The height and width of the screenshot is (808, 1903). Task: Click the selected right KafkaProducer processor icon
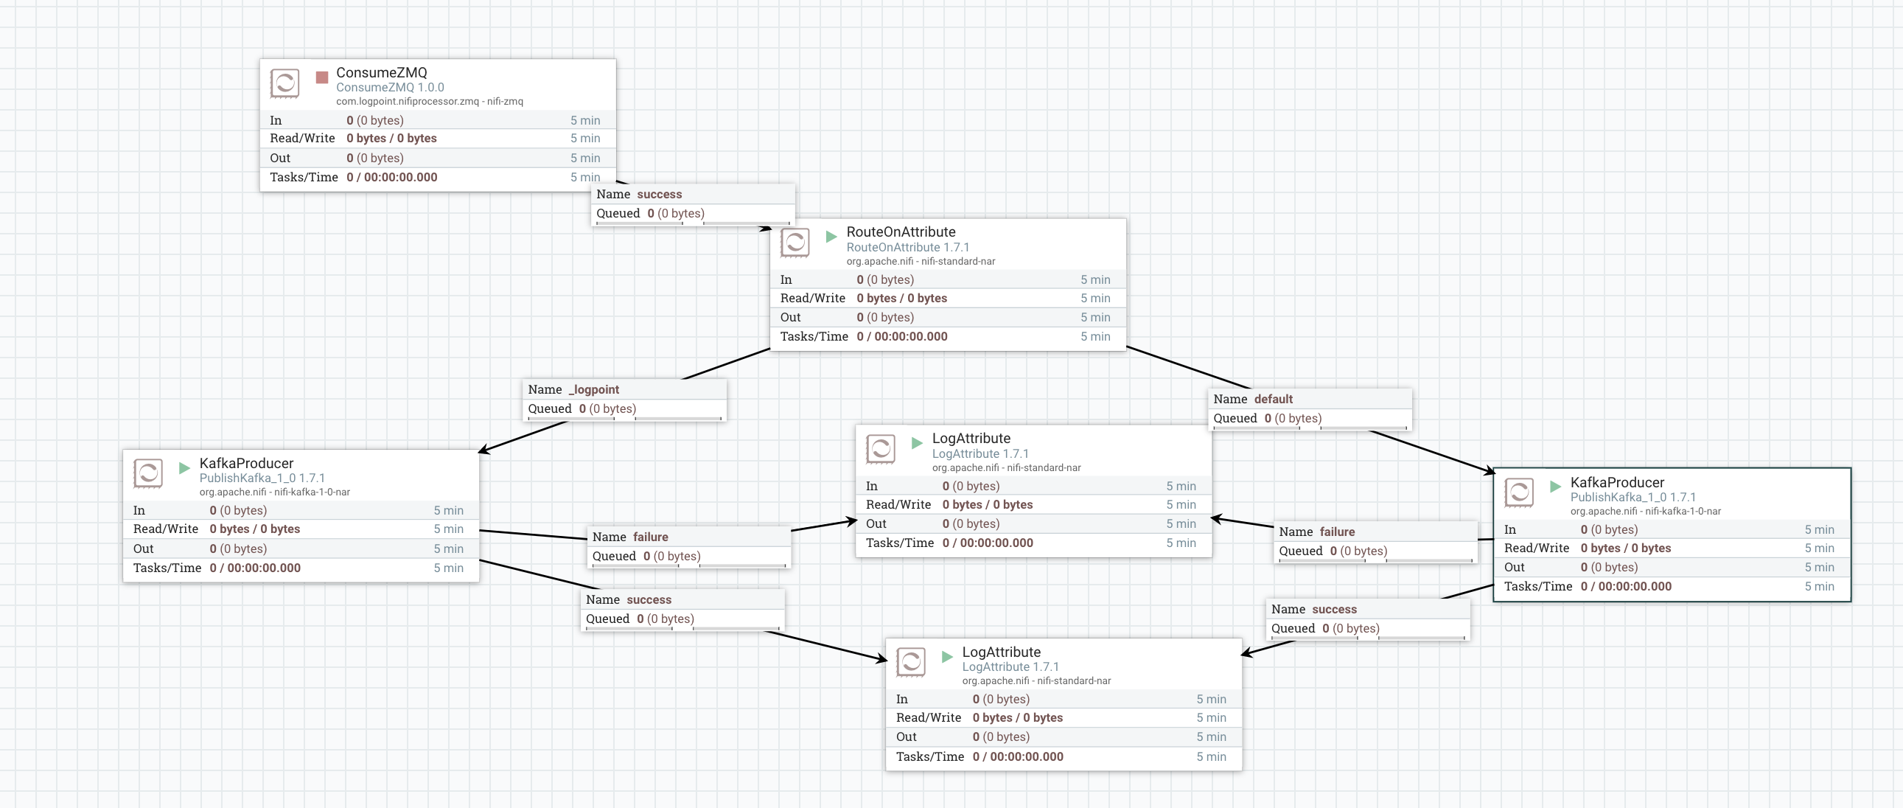point(1519,492)
